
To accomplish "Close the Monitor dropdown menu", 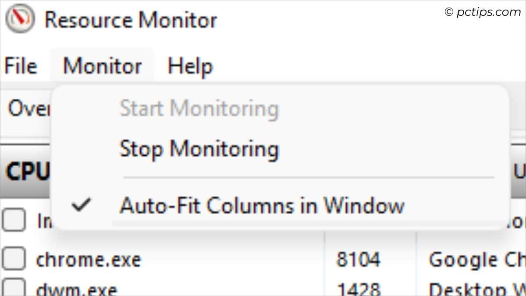I will click(103, 66).
